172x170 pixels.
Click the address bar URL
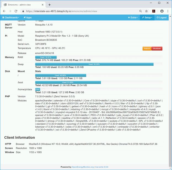61,11
